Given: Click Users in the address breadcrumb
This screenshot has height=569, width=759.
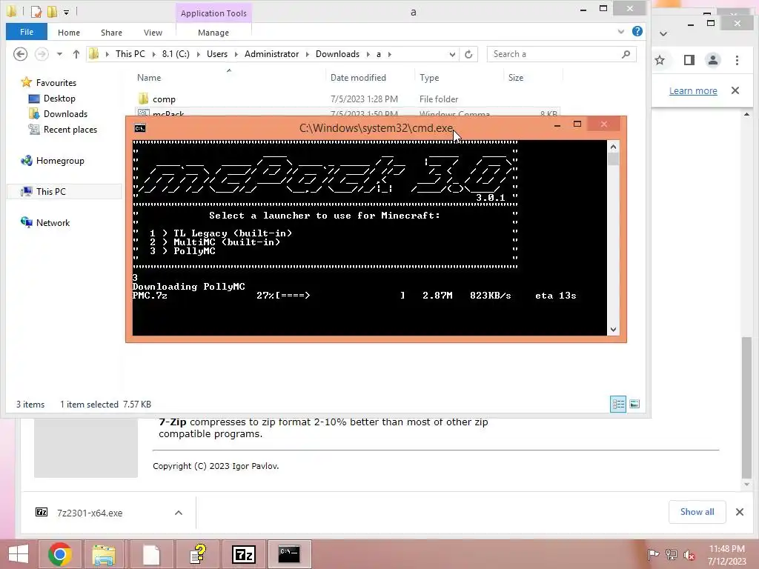Looking at the screenshot, I should click(x=217, y=54).
